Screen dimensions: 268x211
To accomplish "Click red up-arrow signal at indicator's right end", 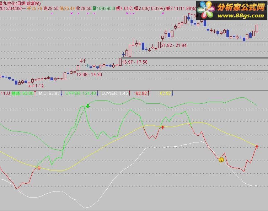I will pyautogui.click(x=257, y=146).
